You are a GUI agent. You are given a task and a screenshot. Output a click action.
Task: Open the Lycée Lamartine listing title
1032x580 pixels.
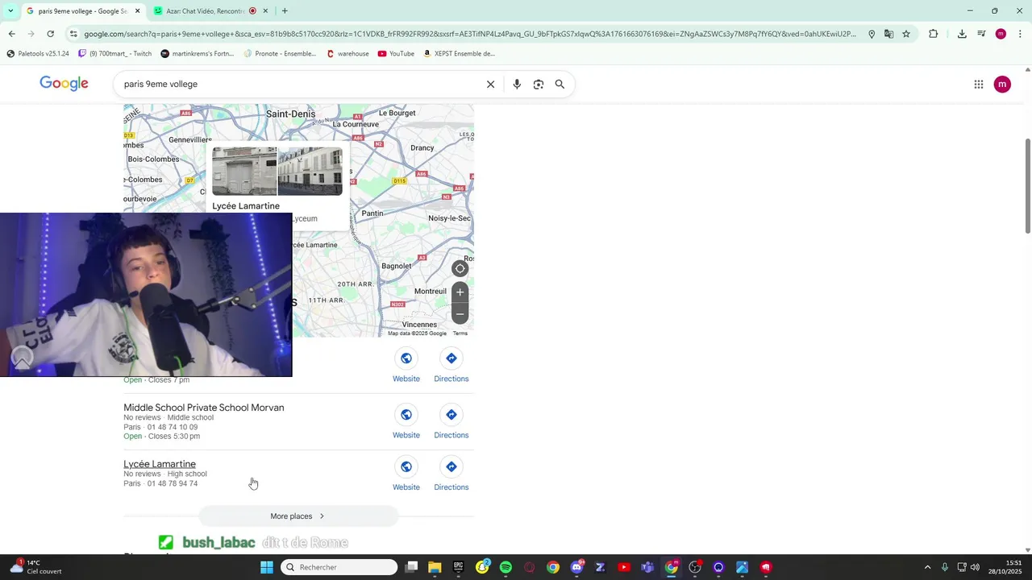point(160,464)
